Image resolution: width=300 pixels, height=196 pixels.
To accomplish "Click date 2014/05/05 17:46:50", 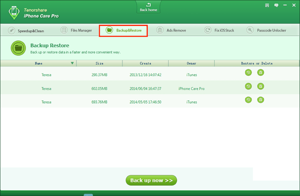I will pyautogui.click(x=145, y=102).
